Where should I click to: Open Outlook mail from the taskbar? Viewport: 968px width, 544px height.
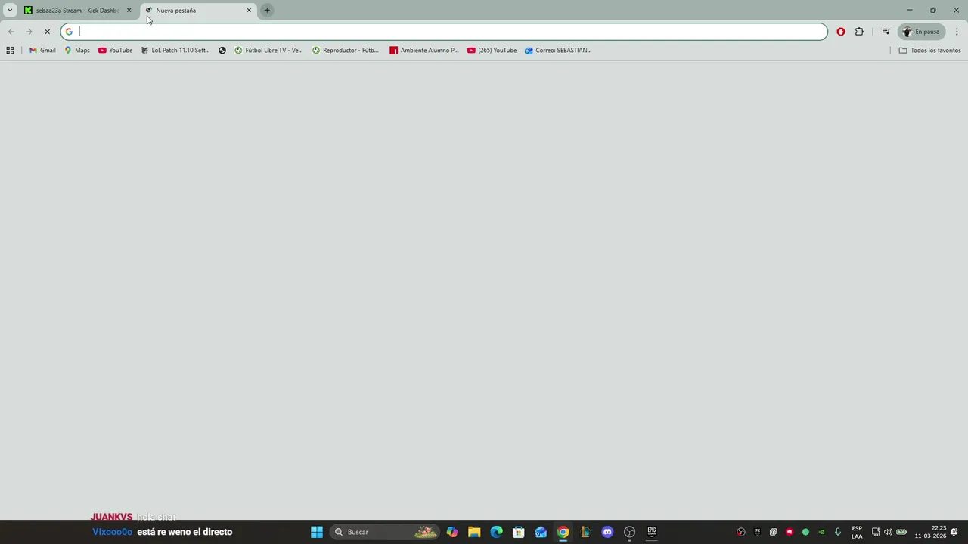pos(541,532)
